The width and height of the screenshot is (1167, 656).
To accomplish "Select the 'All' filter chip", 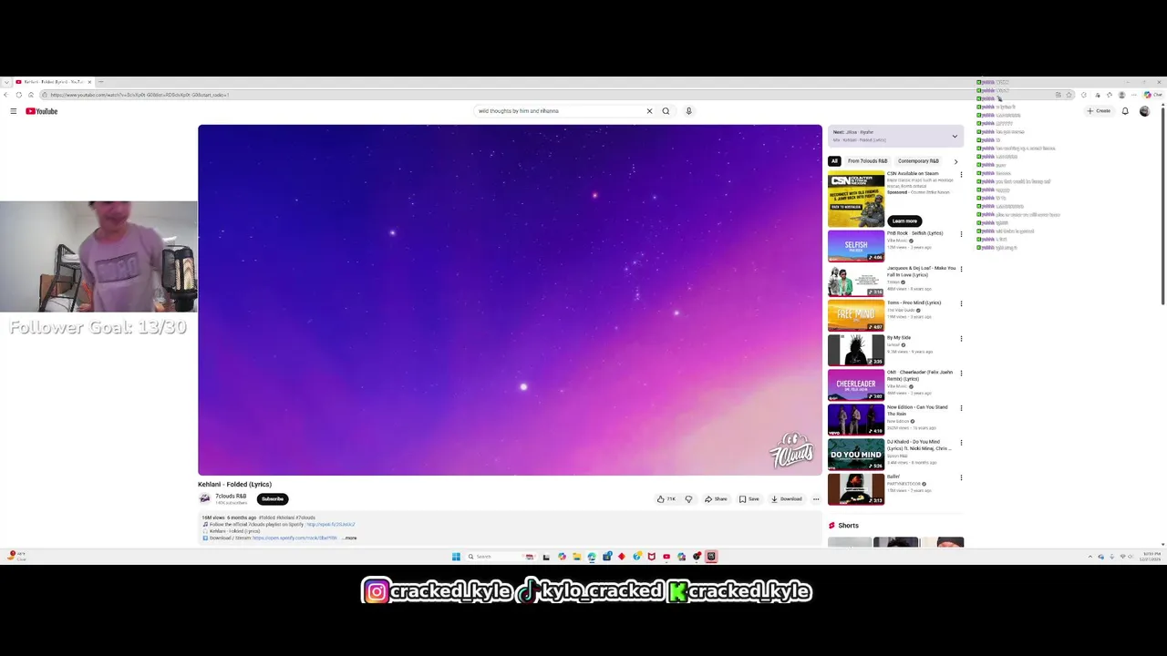I will [834, 161].
